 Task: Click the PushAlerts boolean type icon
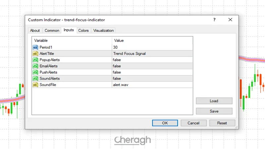[x=35, y=72]
